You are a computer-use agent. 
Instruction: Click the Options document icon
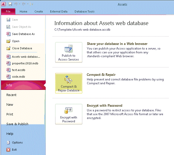[8, 142]
